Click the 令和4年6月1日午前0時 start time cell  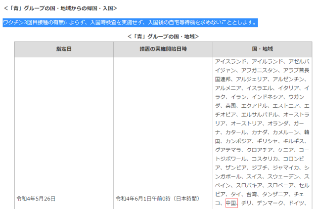[158, 199]
